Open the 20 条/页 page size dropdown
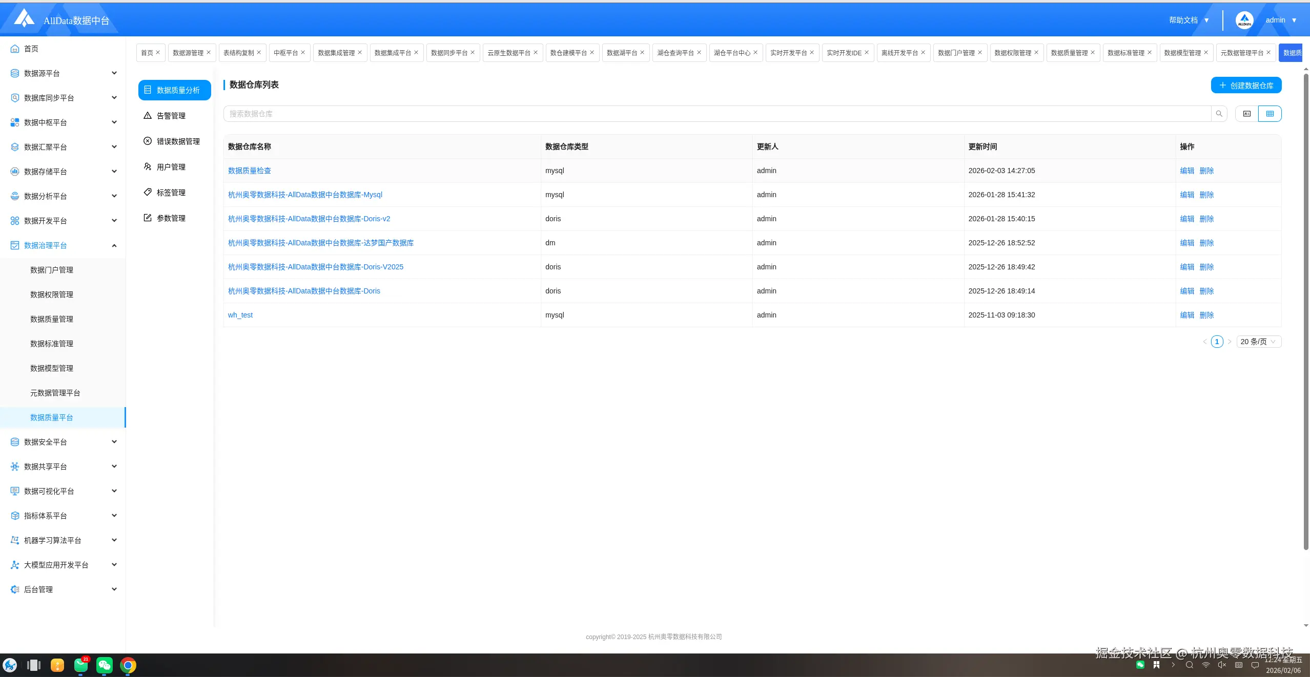 tap(1258, 342)
